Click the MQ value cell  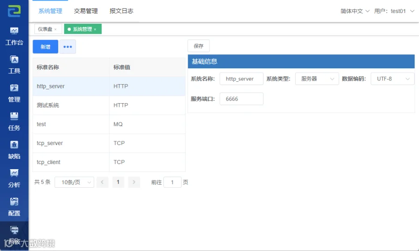[148, 124]
